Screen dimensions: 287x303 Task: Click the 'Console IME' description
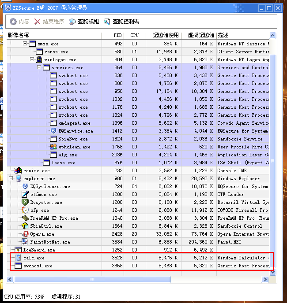pyautogui.click(x=232, y=170)
